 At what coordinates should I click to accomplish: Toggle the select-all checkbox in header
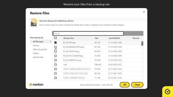(55, 38)
